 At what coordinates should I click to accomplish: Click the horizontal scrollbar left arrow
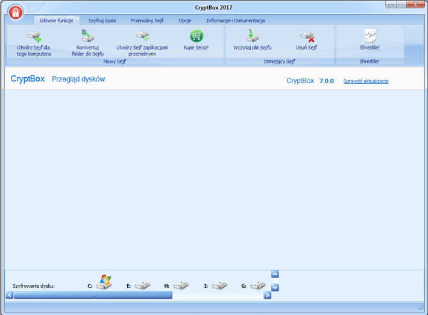click(x=10, y=295)
